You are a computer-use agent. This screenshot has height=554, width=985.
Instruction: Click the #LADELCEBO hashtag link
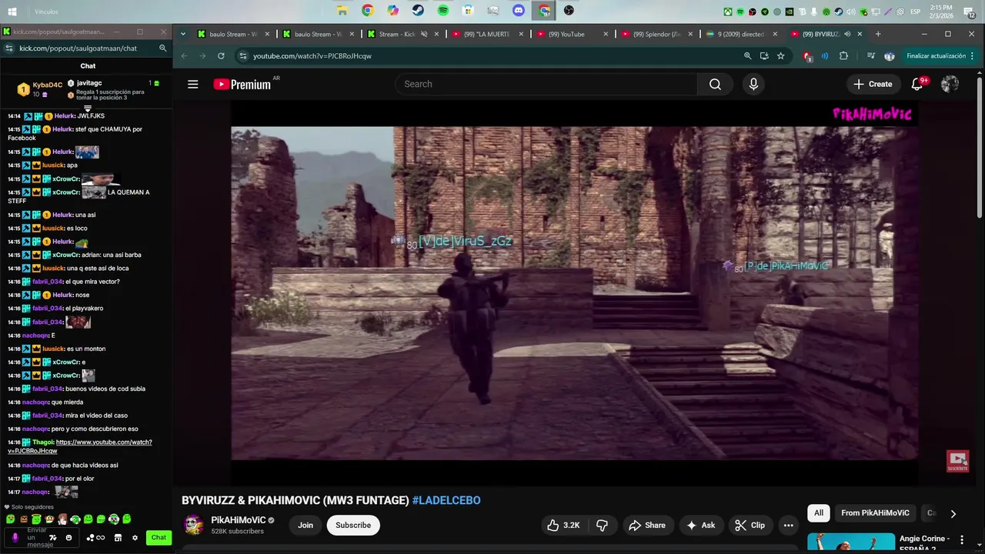(446, 500)
